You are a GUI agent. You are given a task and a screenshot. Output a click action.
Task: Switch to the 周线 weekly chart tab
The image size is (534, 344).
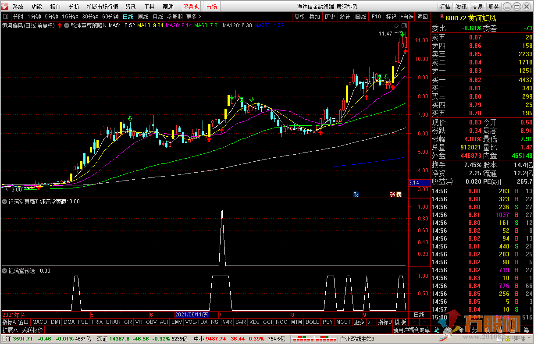coord(143,17)
